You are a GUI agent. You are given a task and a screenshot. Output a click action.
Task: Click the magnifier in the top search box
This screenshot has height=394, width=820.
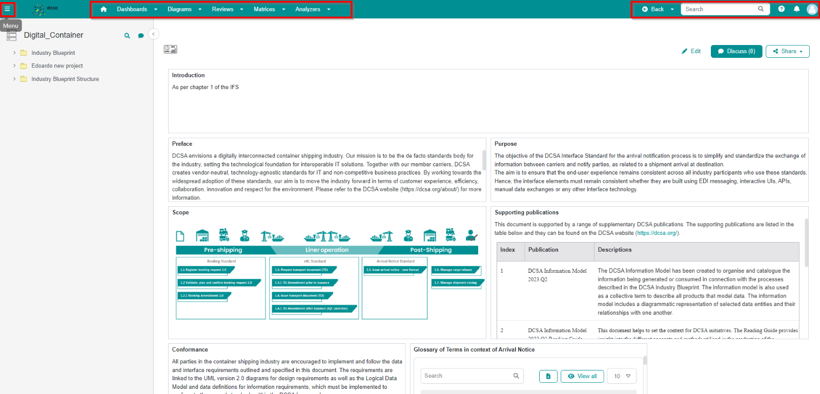[761, 9]
